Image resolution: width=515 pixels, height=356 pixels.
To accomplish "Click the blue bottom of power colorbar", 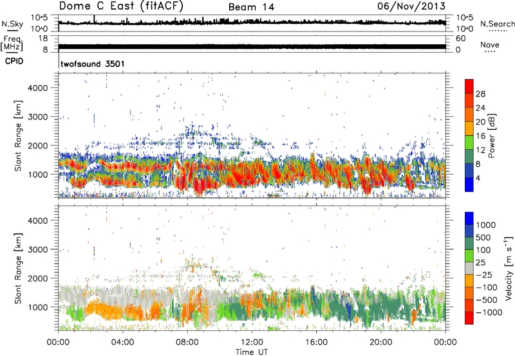I will 469,185.
